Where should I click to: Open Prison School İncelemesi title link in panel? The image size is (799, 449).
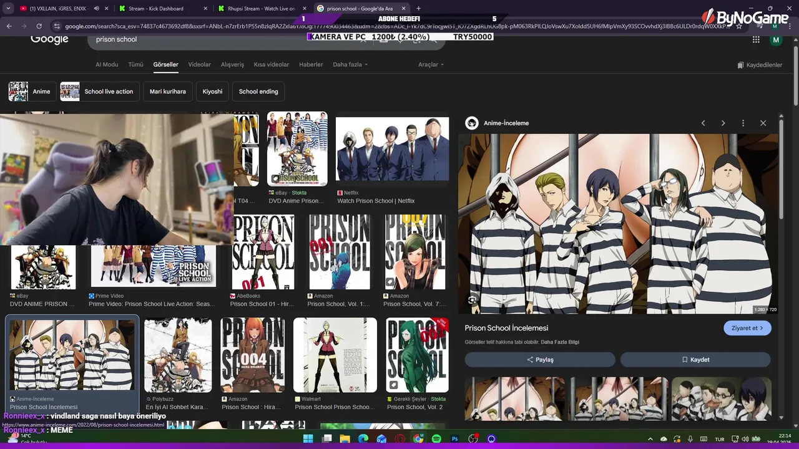pos(506,328)
